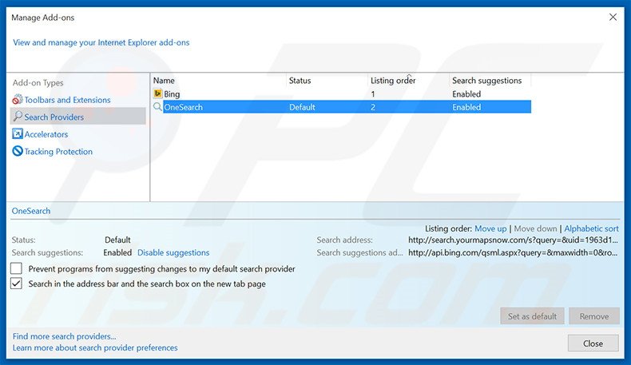
Task: Uncheck search in the address bar checkbox
Action: [x=16, y=284]
